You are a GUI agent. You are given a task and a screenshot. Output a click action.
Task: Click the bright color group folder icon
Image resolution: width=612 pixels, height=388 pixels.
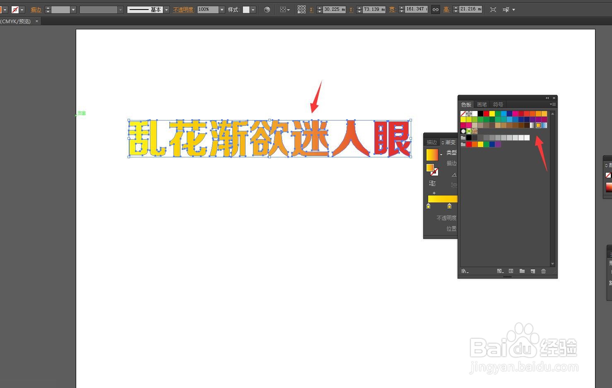(x=463, y=145)
